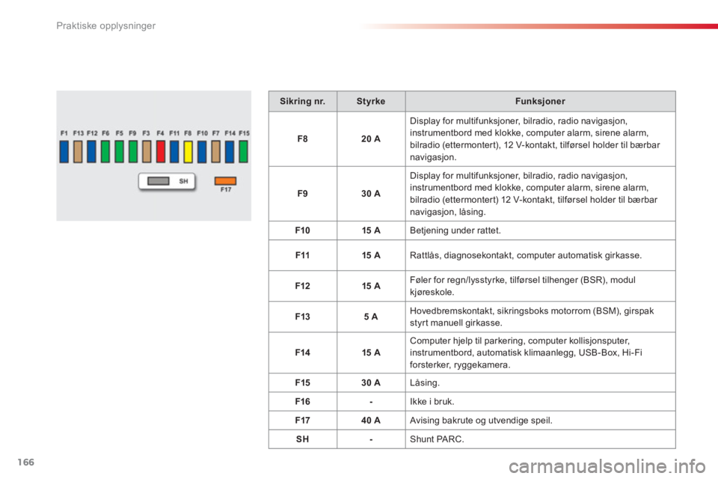Screen dimensions: 718x479
Task: Select the "Funksjoner" column header
Action: pos(540,101)
